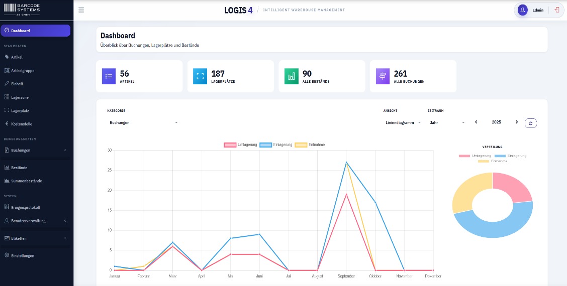
Task: Click the Einstellungen gear icon
Action: [7, 255]
